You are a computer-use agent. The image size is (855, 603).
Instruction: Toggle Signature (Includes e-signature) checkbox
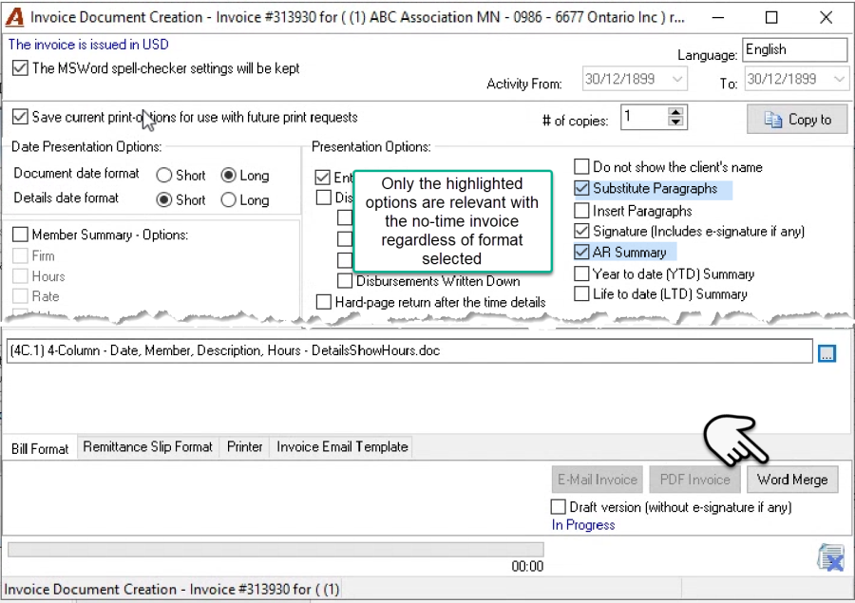[x=581, y=231]
